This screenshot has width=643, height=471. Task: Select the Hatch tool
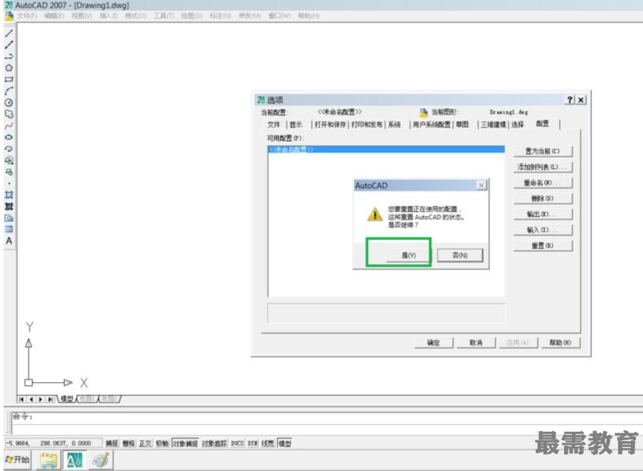[9, 195]
